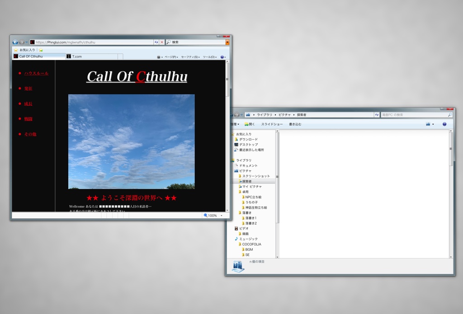Click the Explorer help icon

(x=444, y=124)
